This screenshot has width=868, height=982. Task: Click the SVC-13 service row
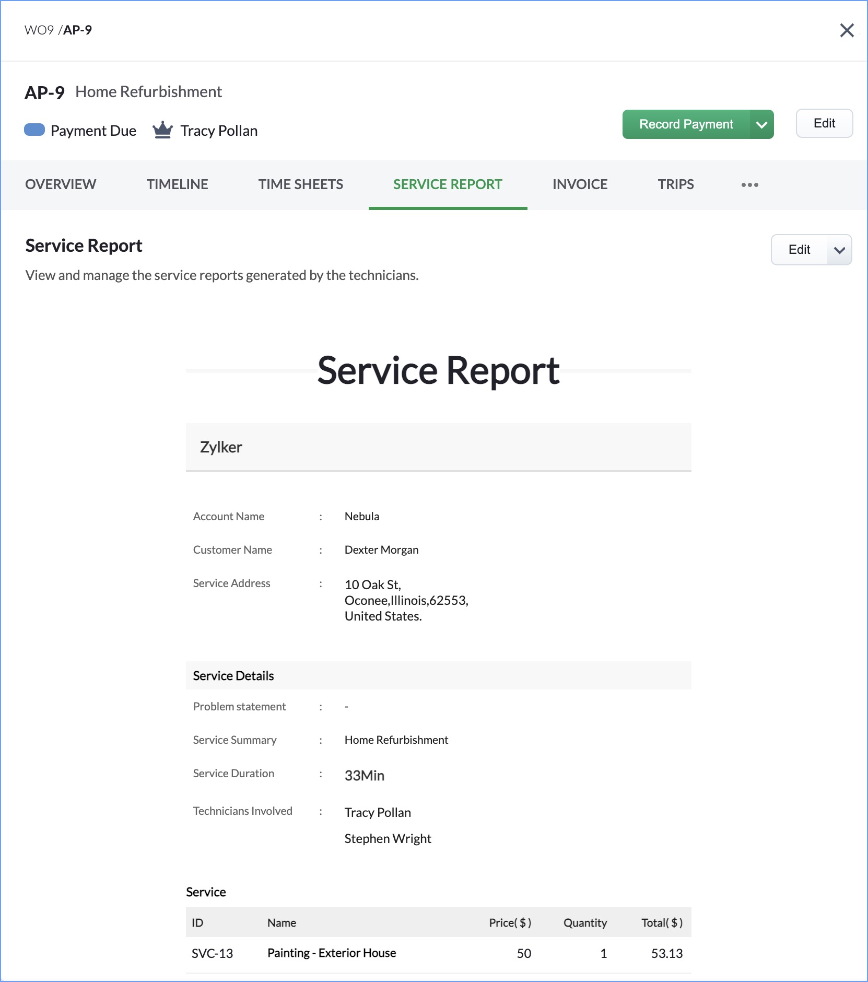212,953
